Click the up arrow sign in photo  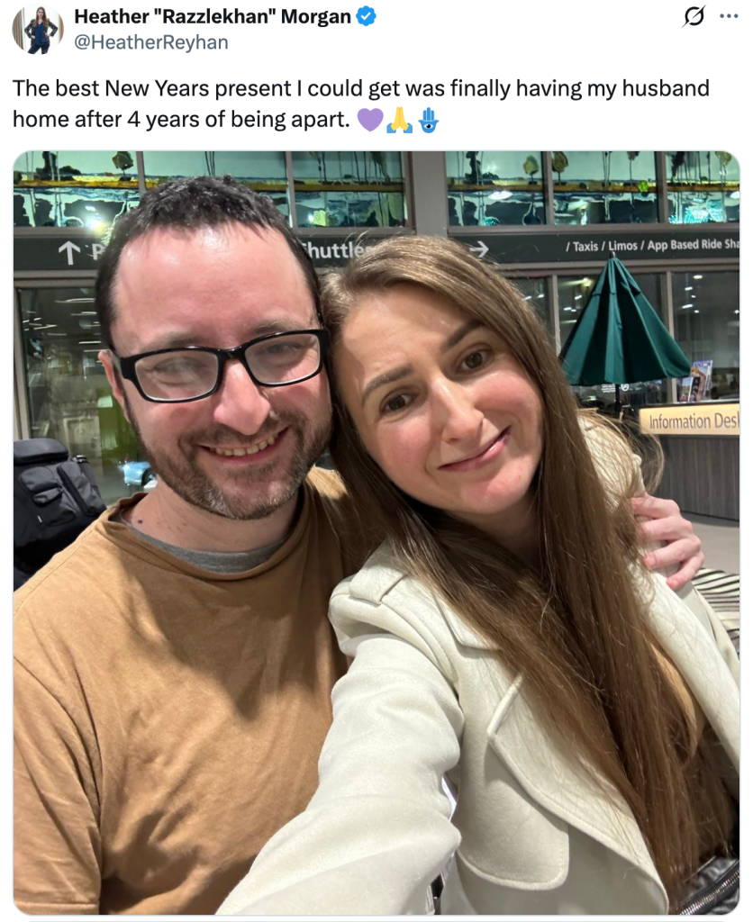coord(68,254)
